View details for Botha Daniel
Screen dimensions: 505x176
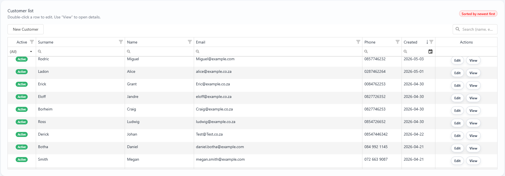[473, 148]
